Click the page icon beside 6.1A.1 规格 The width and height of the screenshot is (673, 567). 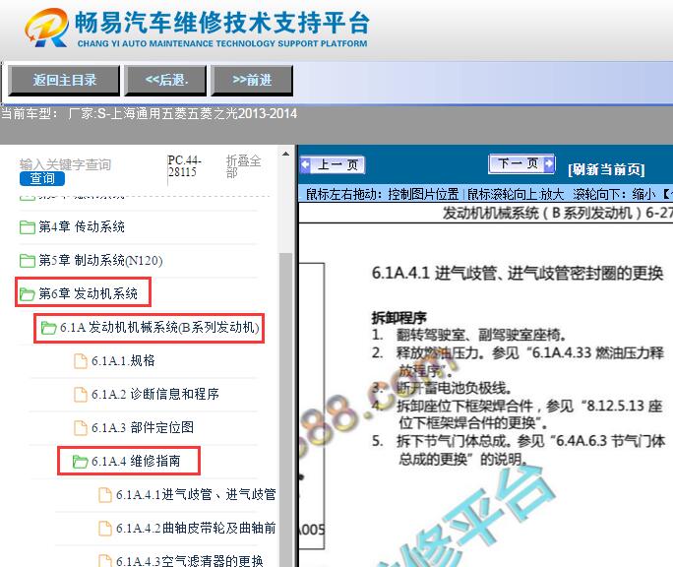(x=81, y=361)
